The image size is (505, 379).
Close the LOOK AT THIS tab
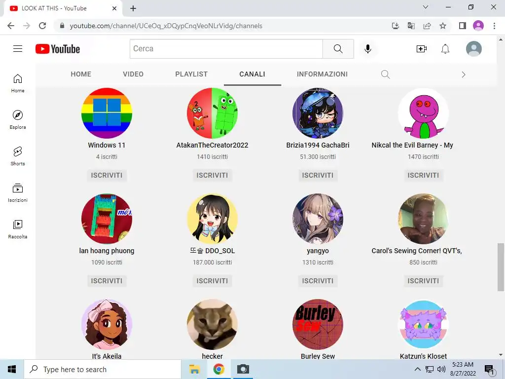tap(114, 8)
